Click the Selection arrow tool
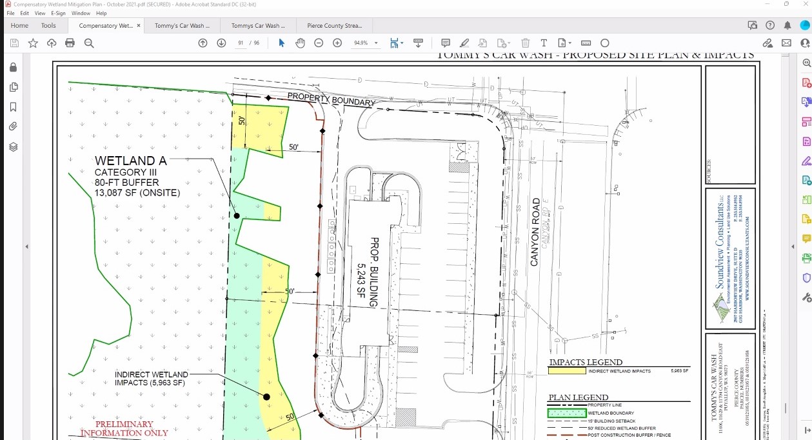Image resolution: width=812 pixels, height=440 pixels. click(x=281, y=43)
